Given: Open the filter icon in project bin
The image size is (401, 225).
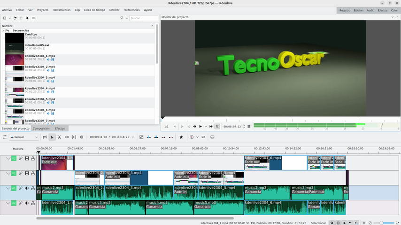Looking at the screenshot, I should pyautogui.click(x=122, y=18).
